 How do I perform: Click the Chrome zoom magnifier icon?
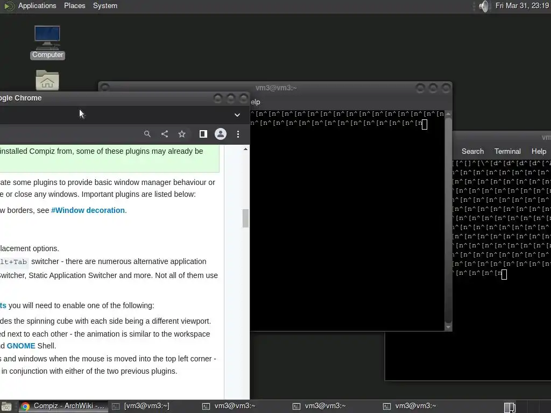point(147,134)
